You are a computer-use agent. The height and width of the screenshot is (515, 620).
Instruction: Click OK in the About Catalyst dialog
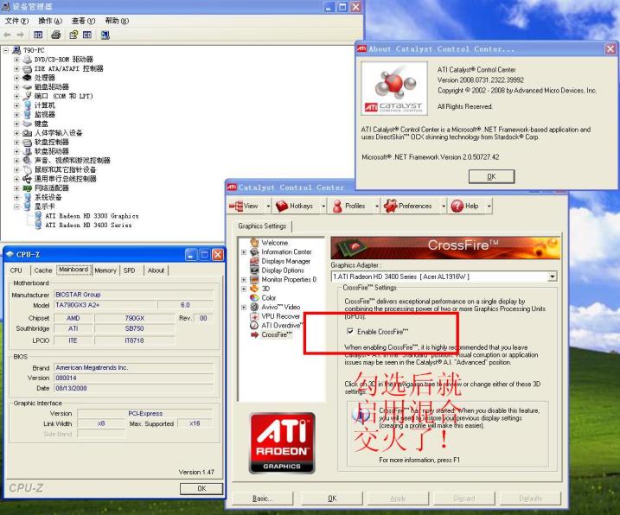pyautogui.click(x=491, y=176)
